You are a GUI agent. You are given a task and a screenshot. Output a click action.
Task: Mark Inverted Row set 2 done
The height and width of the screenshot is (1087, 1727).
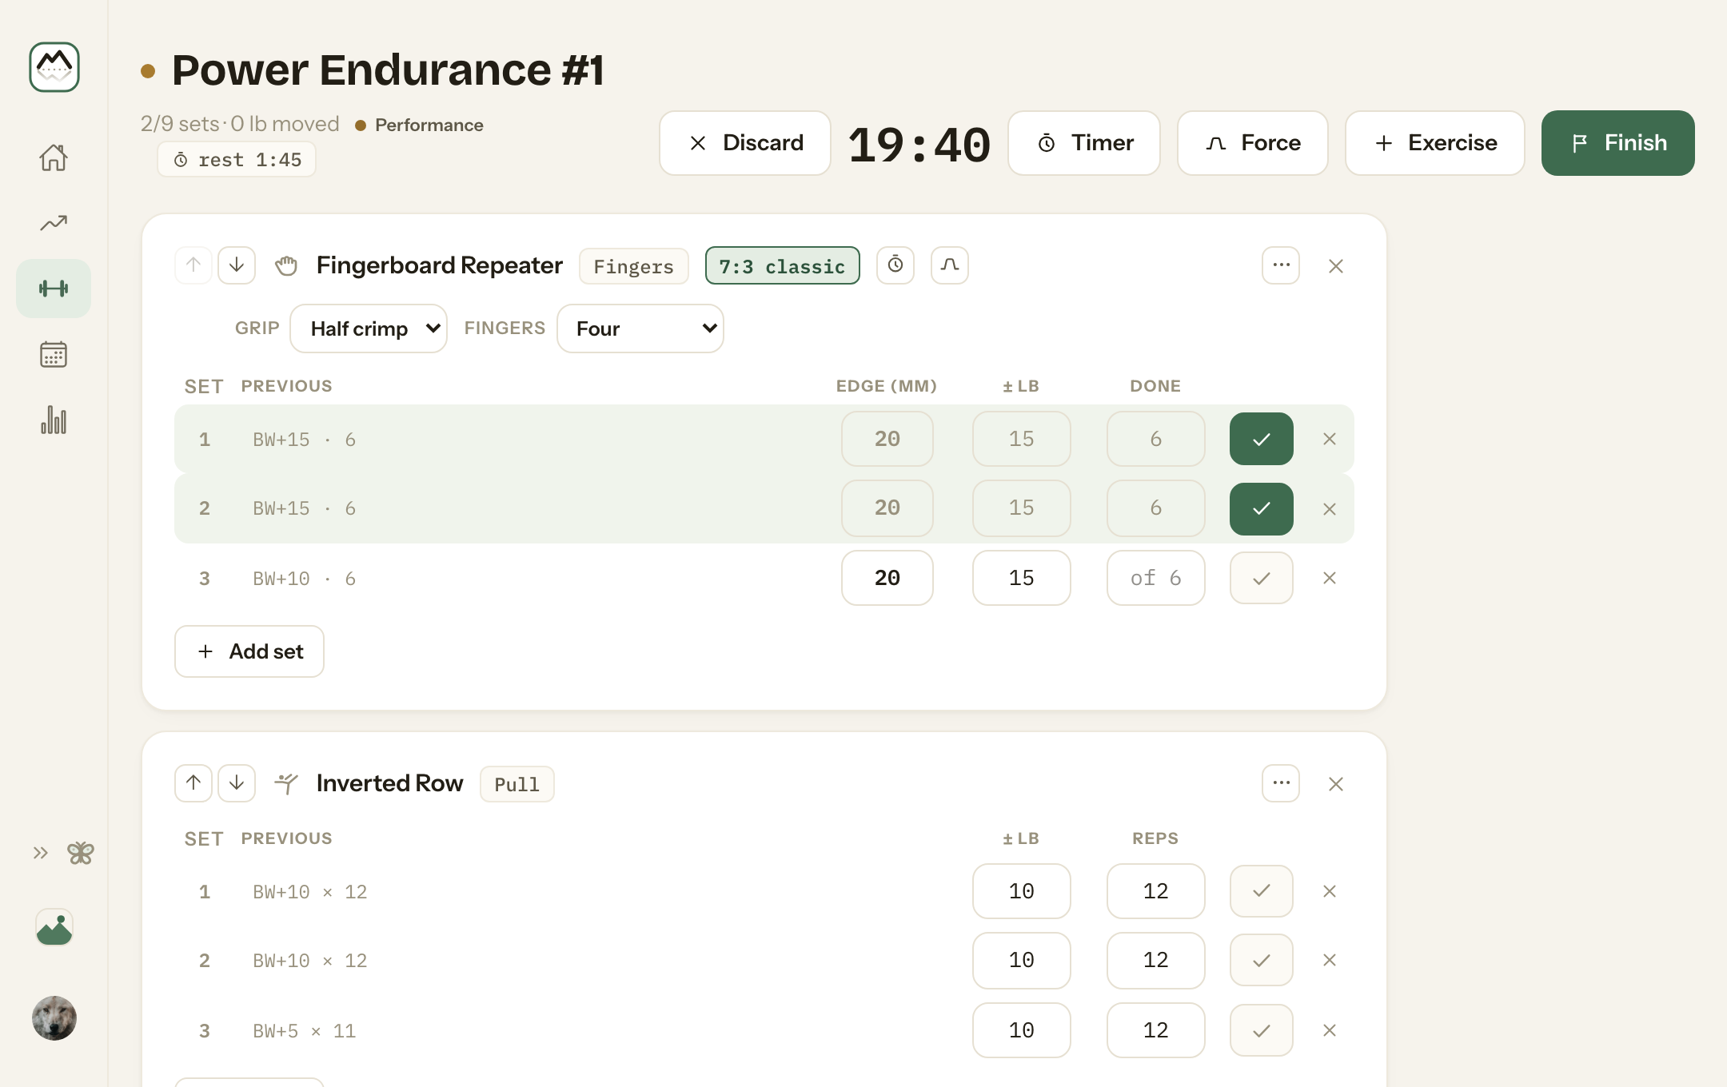pyautogui.click(x=1262, y=960)
